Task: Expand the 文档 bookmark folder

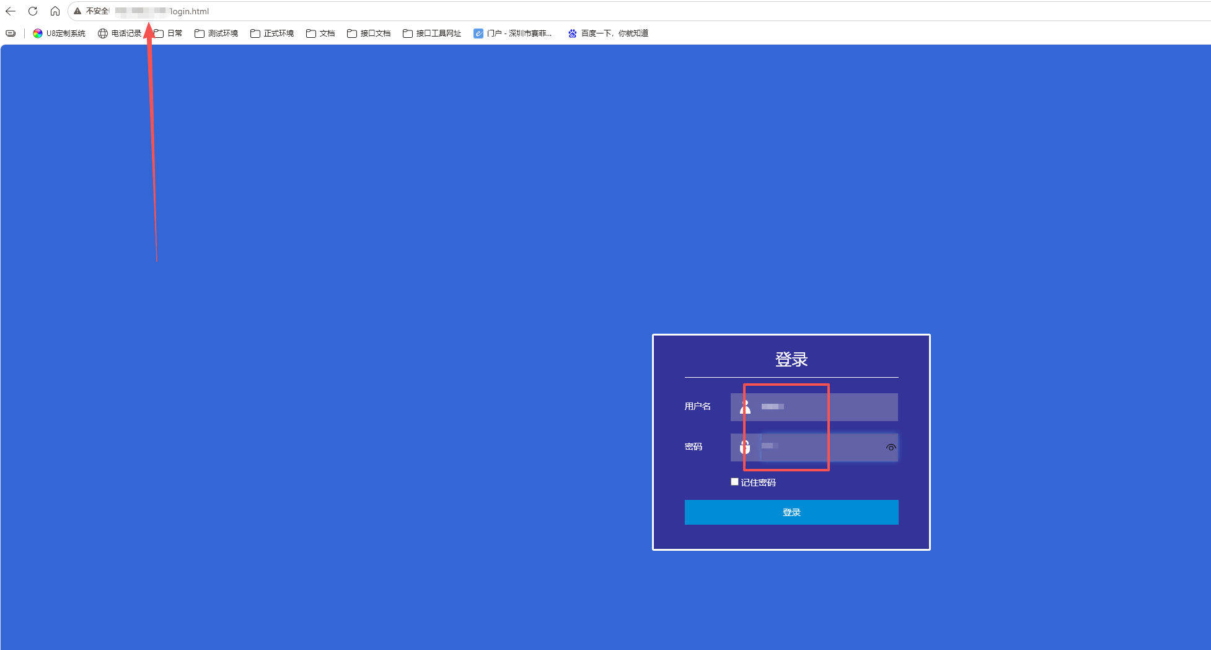Action: [320, 33]
